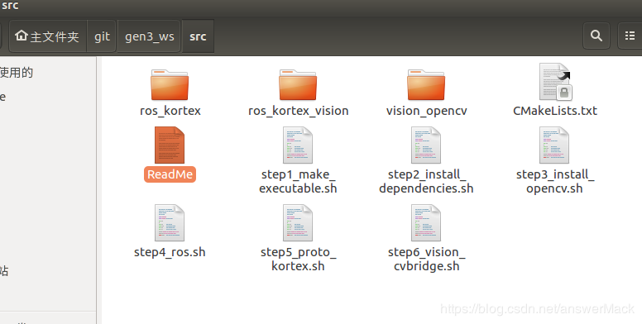Go to the 主文件夹 home breadcrumb

[x=48, y=36]
